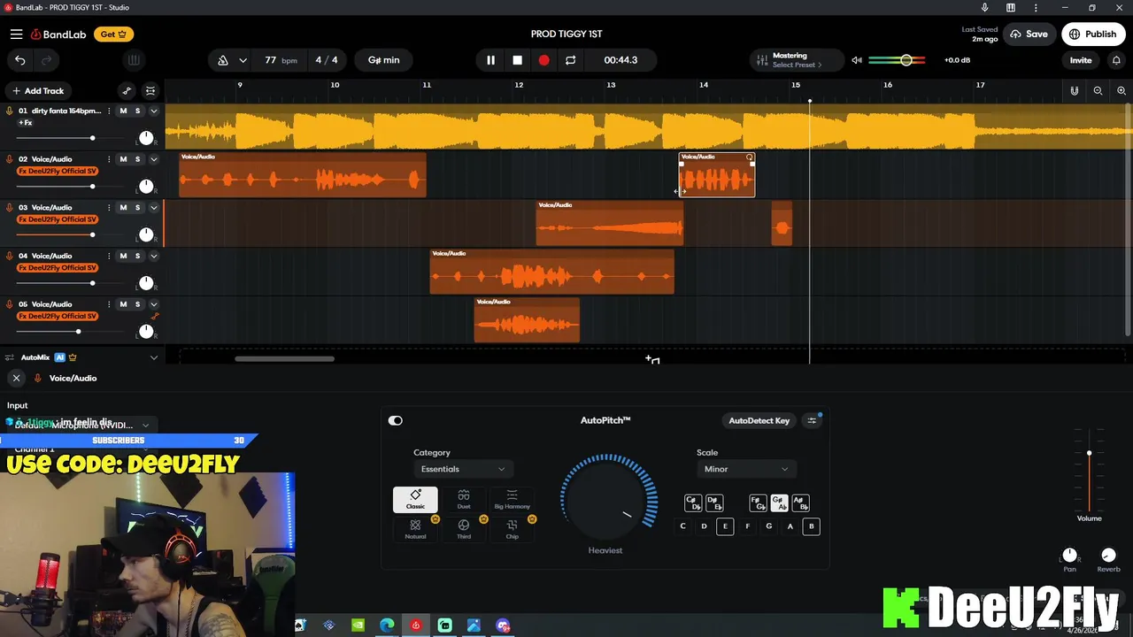Toggle the snap magnet icon
The width and height of the screenshot is (1133, 637).
pos(1075,91)
